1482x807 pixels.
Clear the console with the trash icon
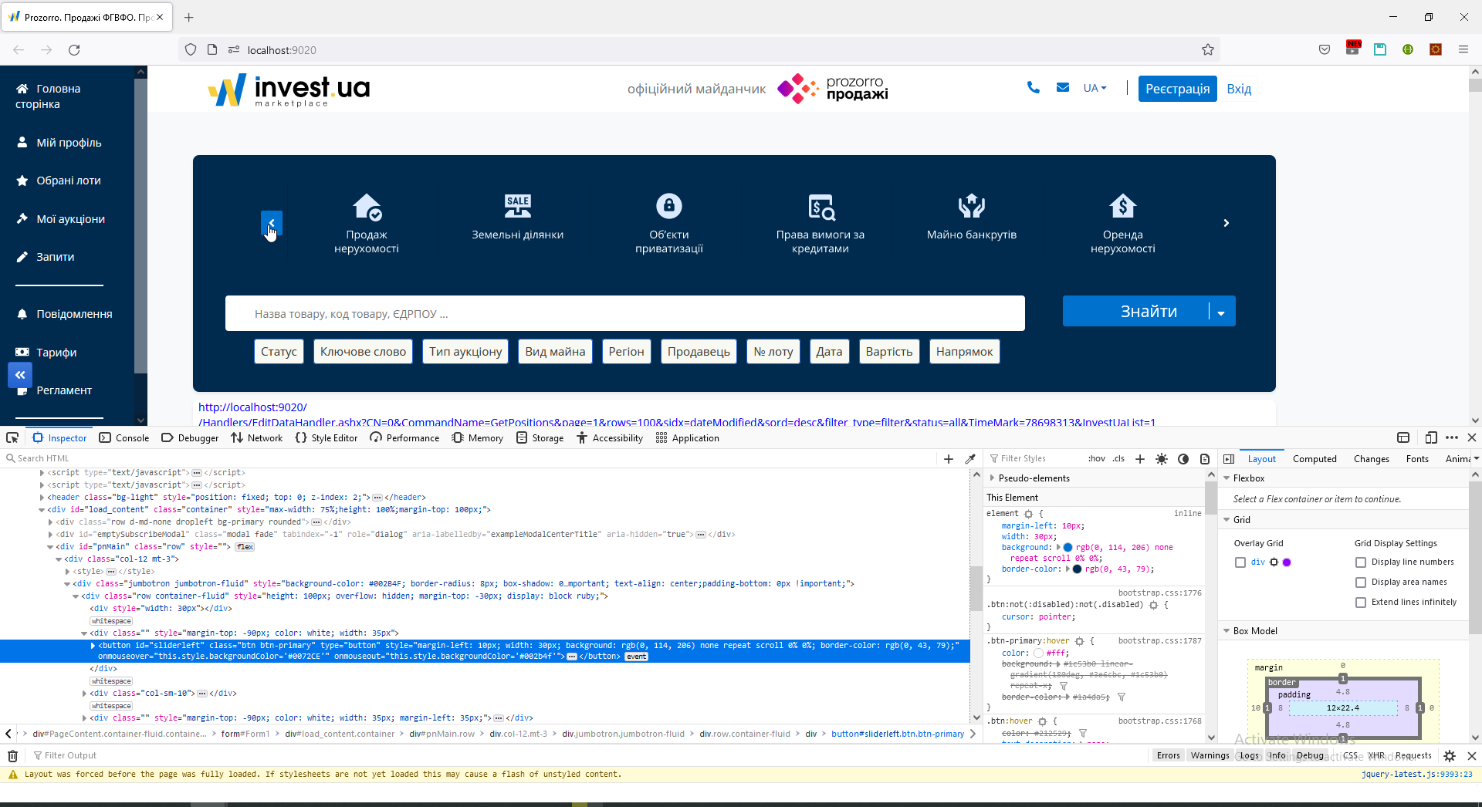[x=13, y=756]
